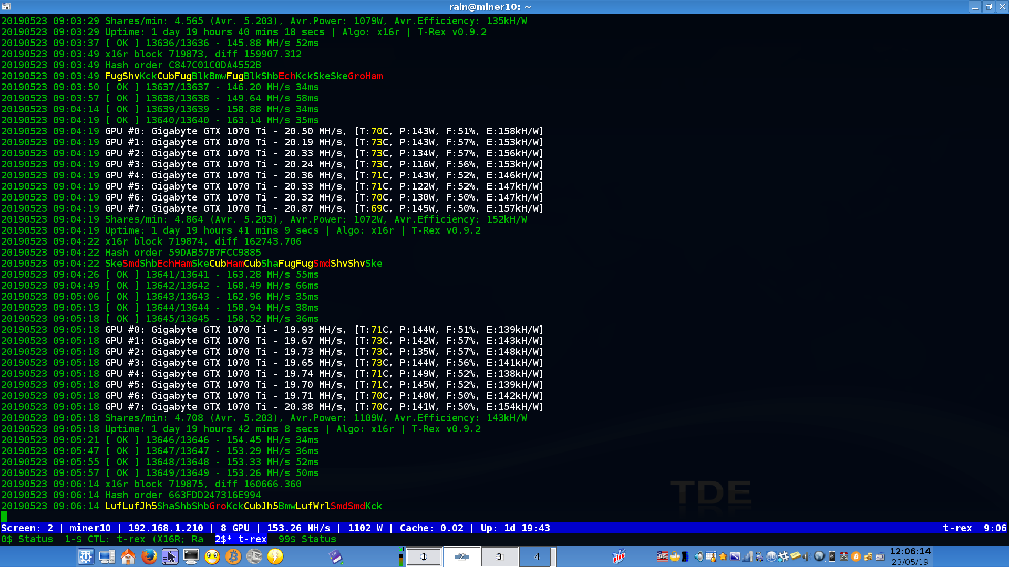This screenshot has width=1009, height=567.
Task: Click the phone (KDE Connect) tray icon
Action: 832,556
